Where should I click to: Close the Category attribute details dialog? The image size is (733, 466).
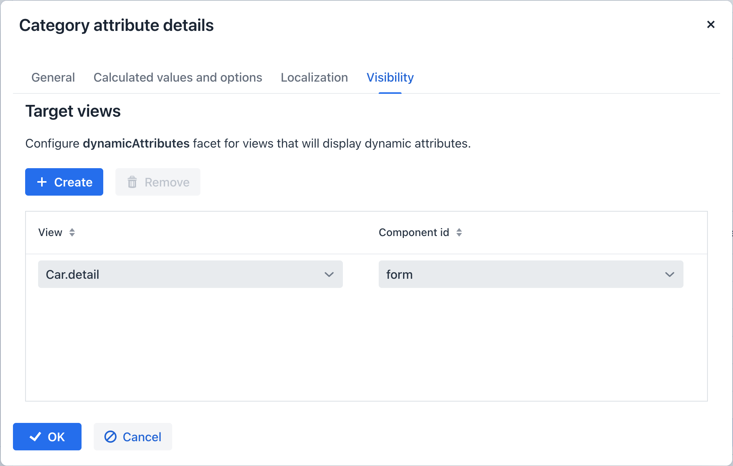[x=711, y=25]
